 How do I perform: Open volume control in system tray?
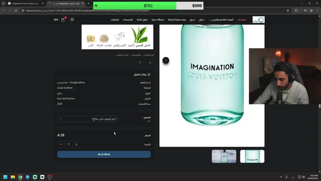coord(303,177)
